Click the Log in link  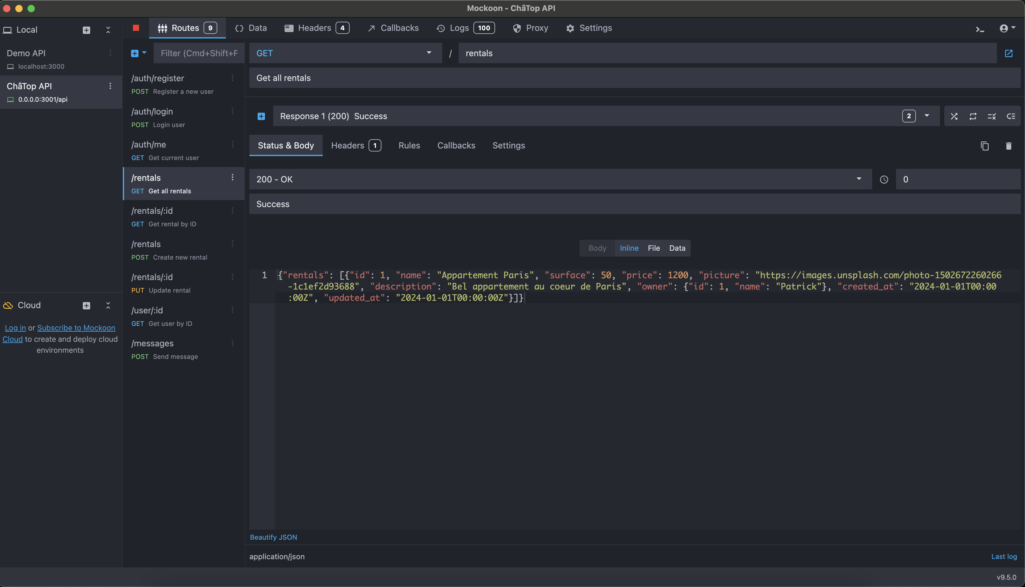pos(15,328)
